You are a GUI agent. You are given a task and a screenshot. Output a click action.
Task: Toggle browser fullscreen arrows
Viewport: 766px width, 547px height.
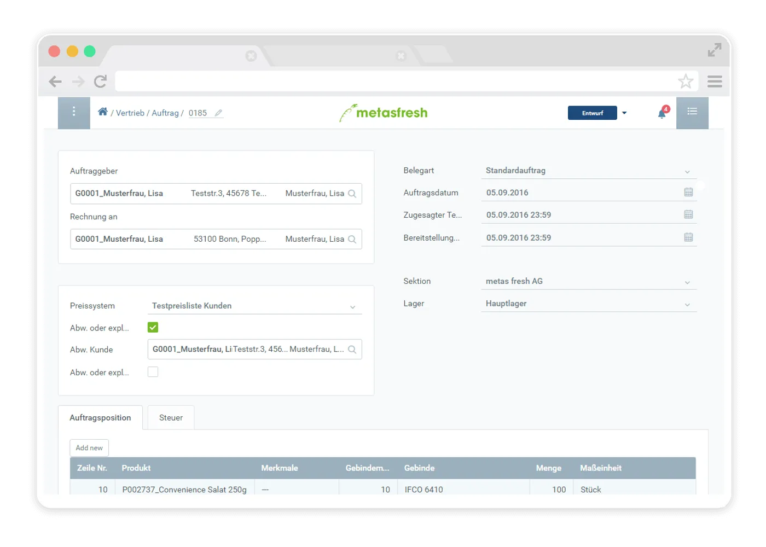pos(715,50)
